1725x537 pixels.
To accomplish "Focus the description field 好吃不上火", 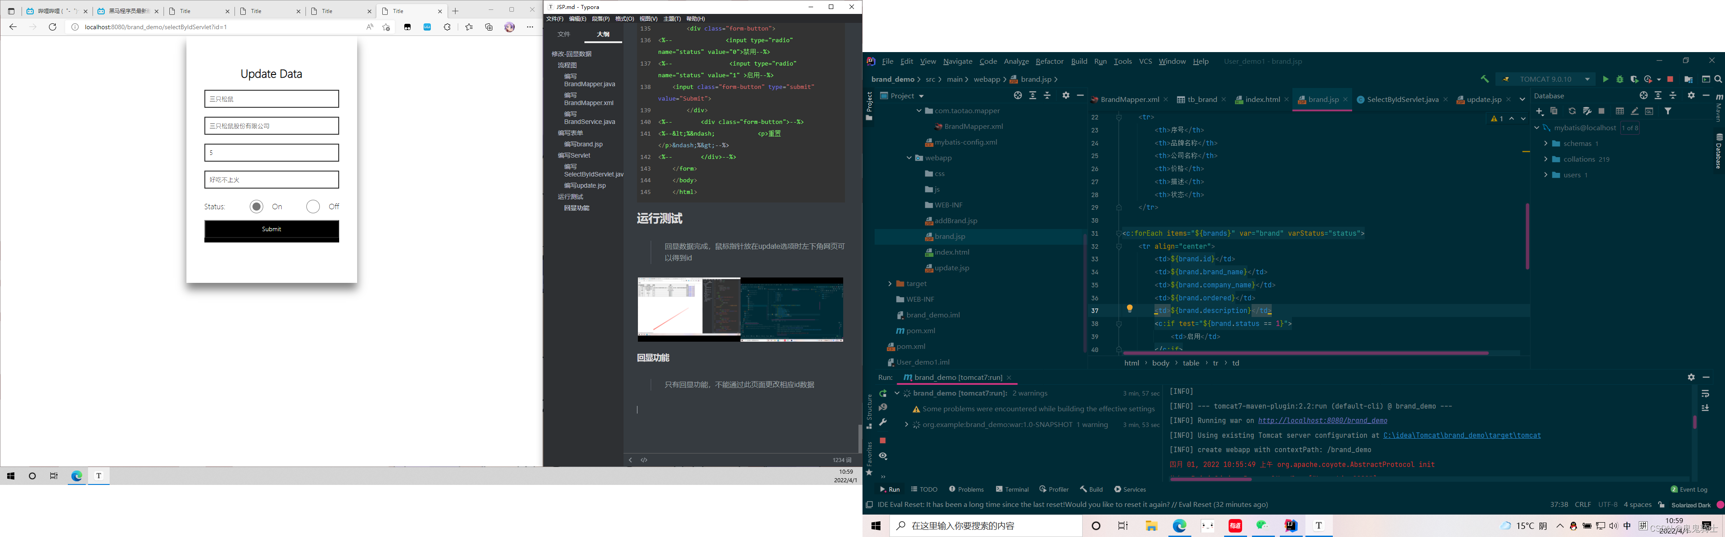I will click(x=272, y=180).
